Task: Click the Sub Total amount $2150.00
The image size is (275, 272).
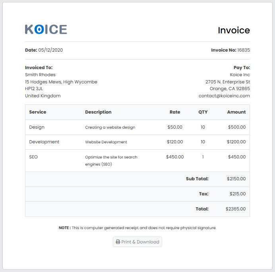Action: (x=236, y=179)
